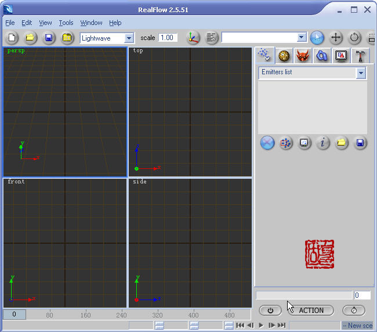Toggle the power button beside ACTION
The height and width of the screenshot is (332, 377).
tap(270, 311)
